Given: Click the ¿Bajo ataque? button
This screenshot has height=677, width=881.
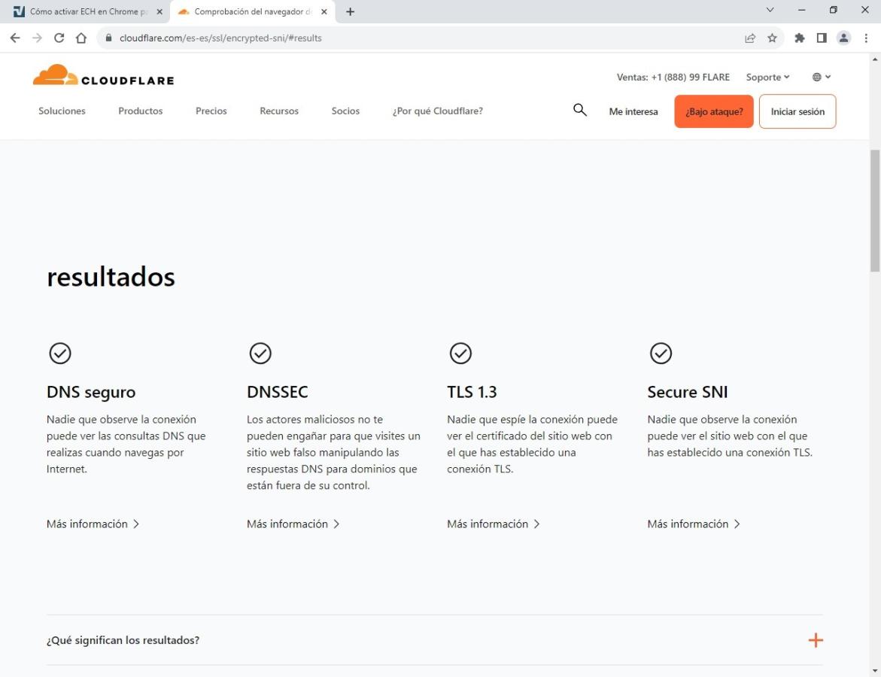Looking at the screenshot, I should (x=713, y=111).
